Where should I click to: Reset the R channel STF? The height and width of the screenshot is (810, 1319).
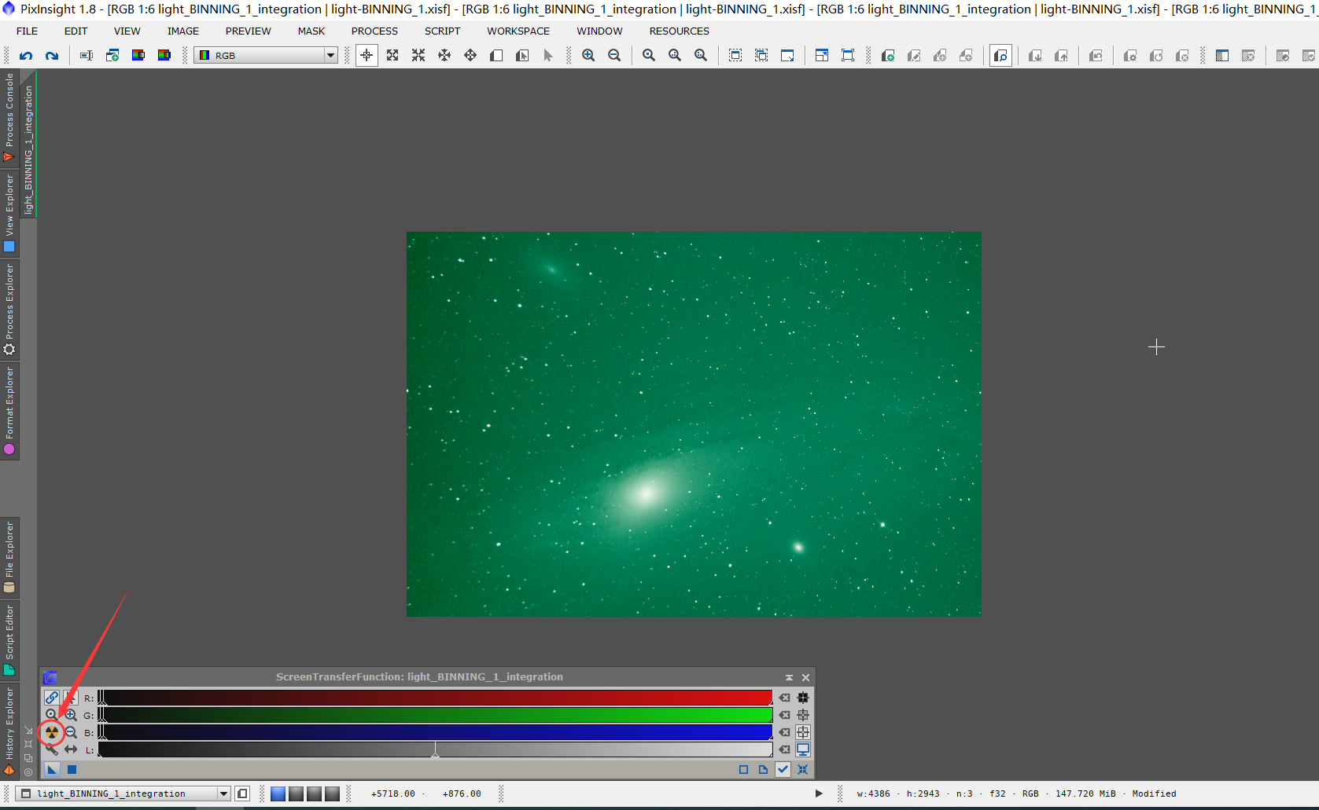click(x=784, y=698)
